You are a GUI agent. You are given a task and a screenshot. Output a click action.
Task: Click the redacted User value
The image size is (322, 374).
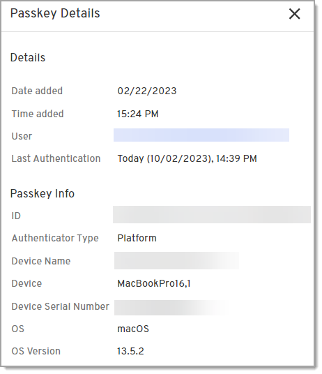pyautogui.click(x=201, y=135)
